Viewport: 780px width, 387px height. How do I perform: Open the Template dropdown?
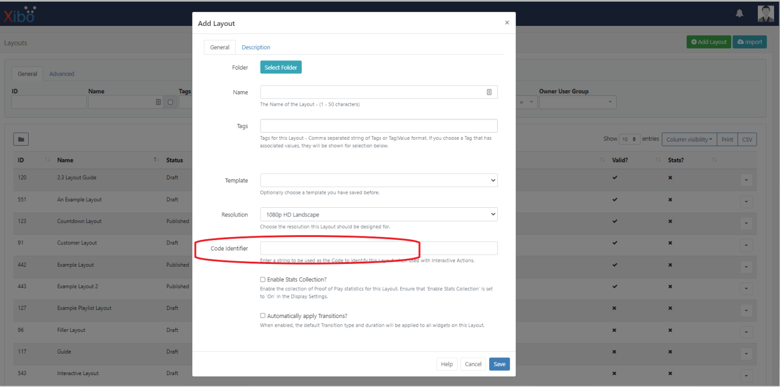378,180
